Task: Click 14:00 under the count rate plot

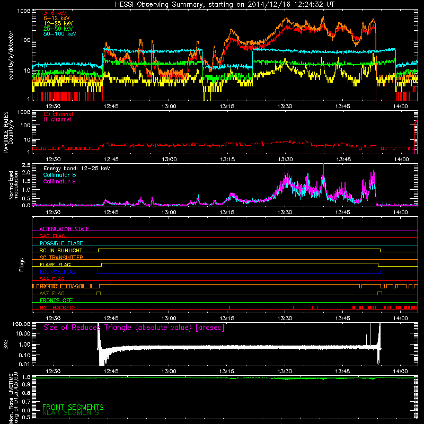Action: coord(401,107)
